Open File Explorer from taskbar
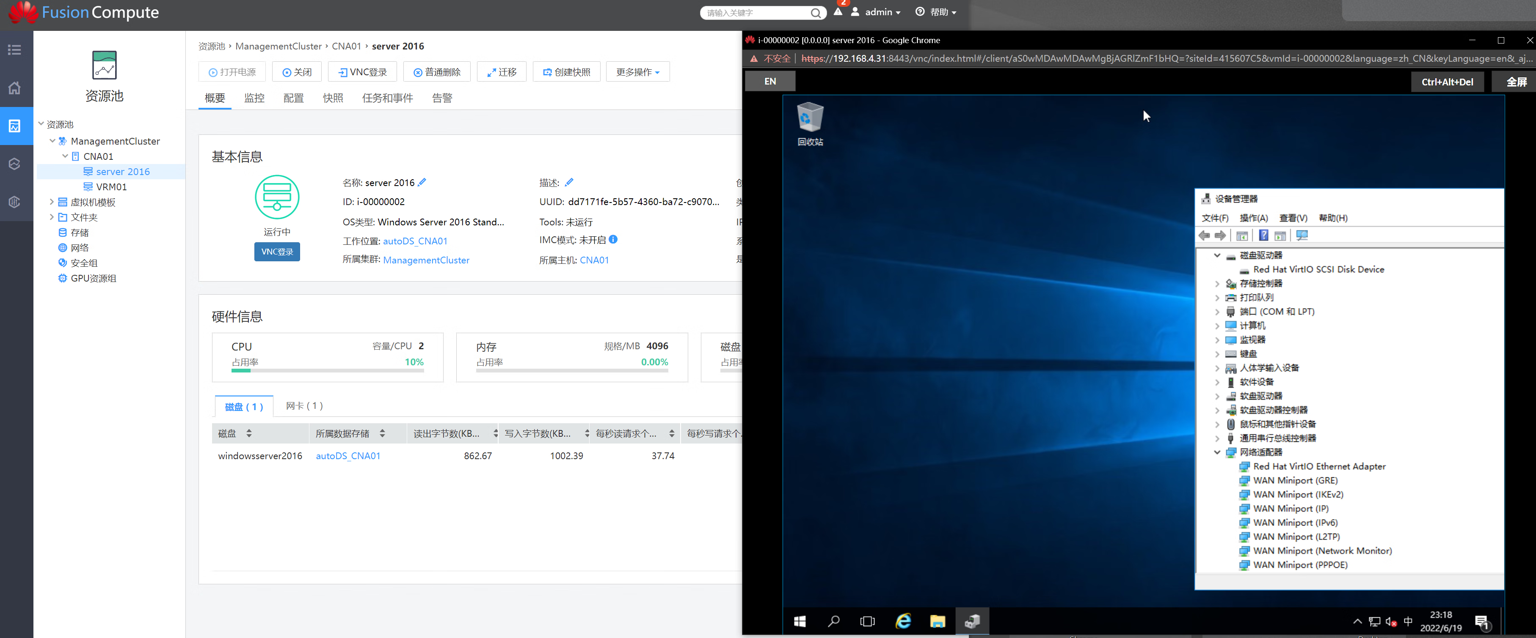1536x638 pixels. click(x=938, y=622)
